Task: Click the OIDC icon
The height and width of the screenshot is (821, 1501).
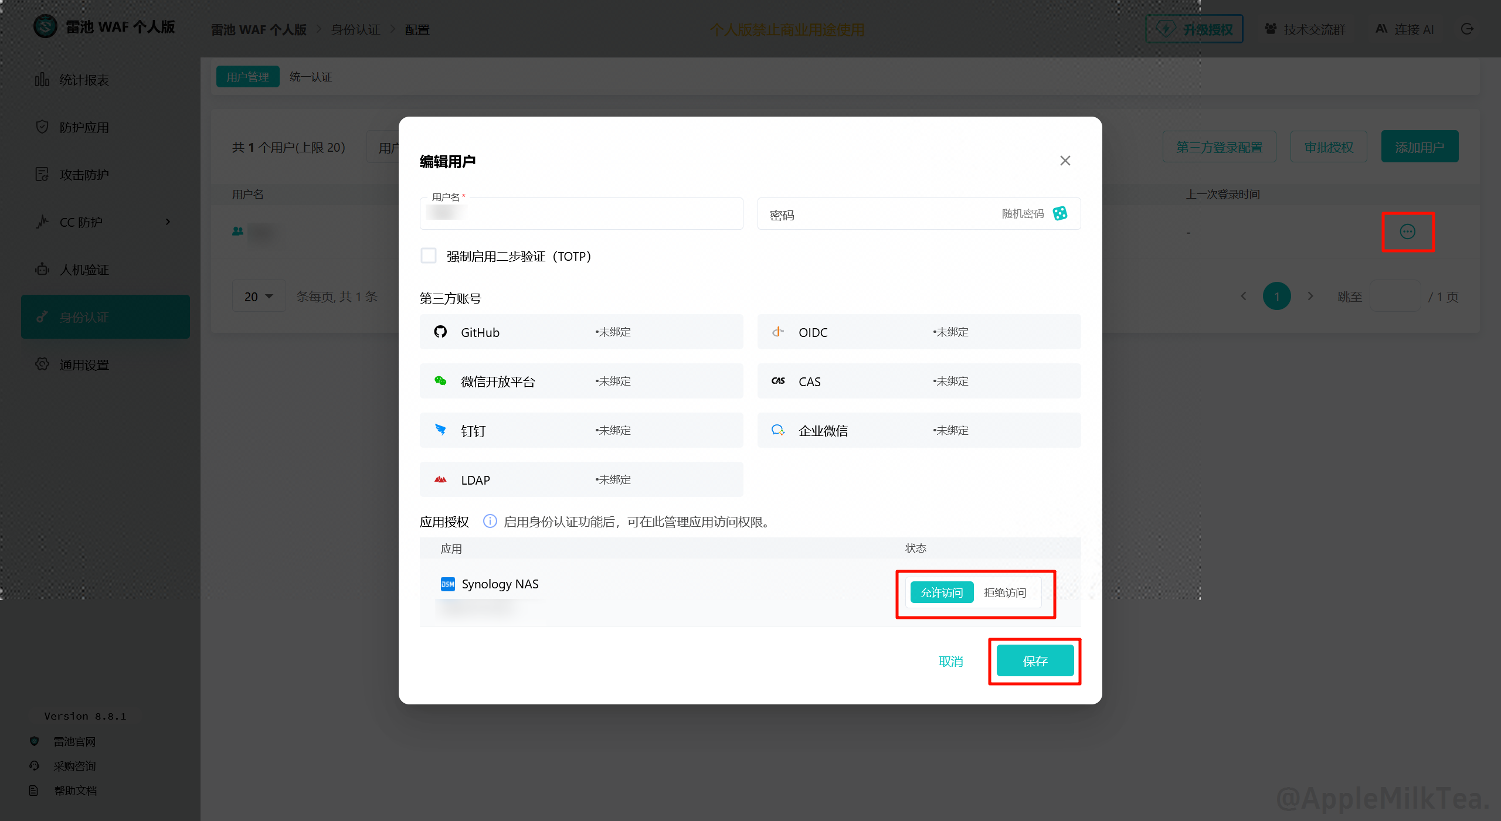Action: point(778,332)
